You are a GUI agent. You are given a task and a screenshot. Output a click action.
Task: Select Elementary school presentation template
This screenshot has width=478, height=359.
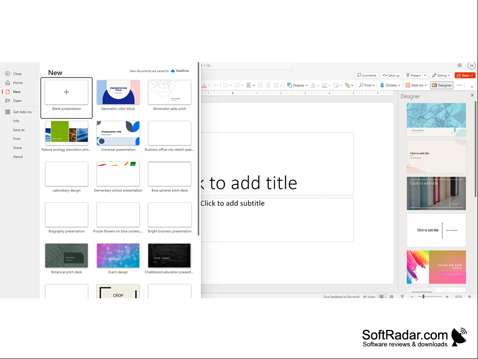(118, 177)
